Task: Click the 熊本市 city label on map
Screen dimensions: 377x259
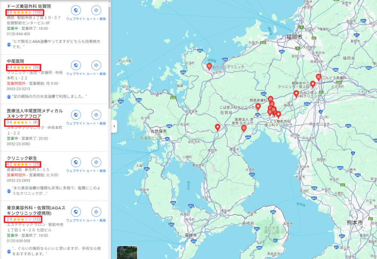Action: 354,223
